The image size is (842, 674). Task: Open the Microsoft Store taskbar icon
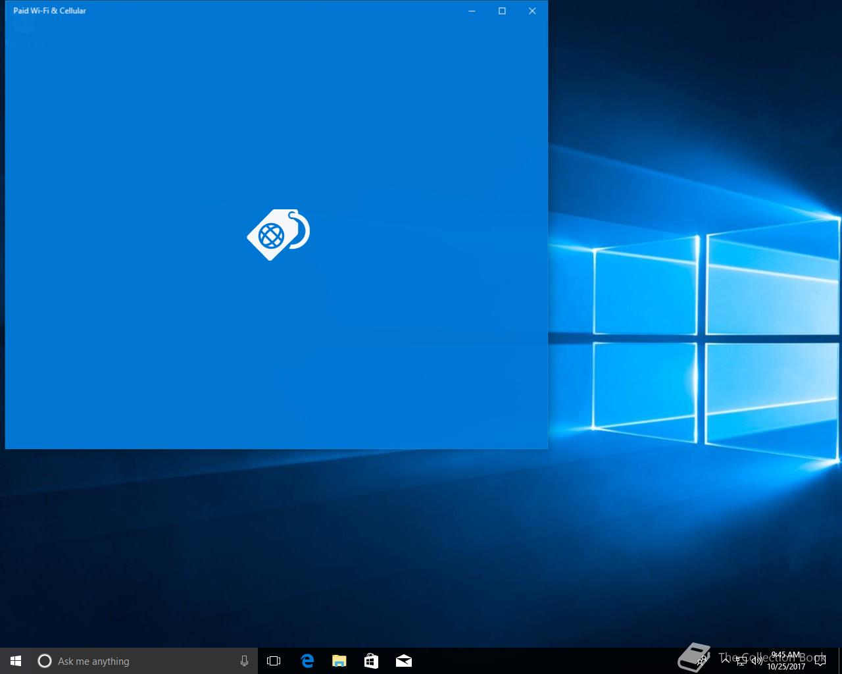(371, 661)
